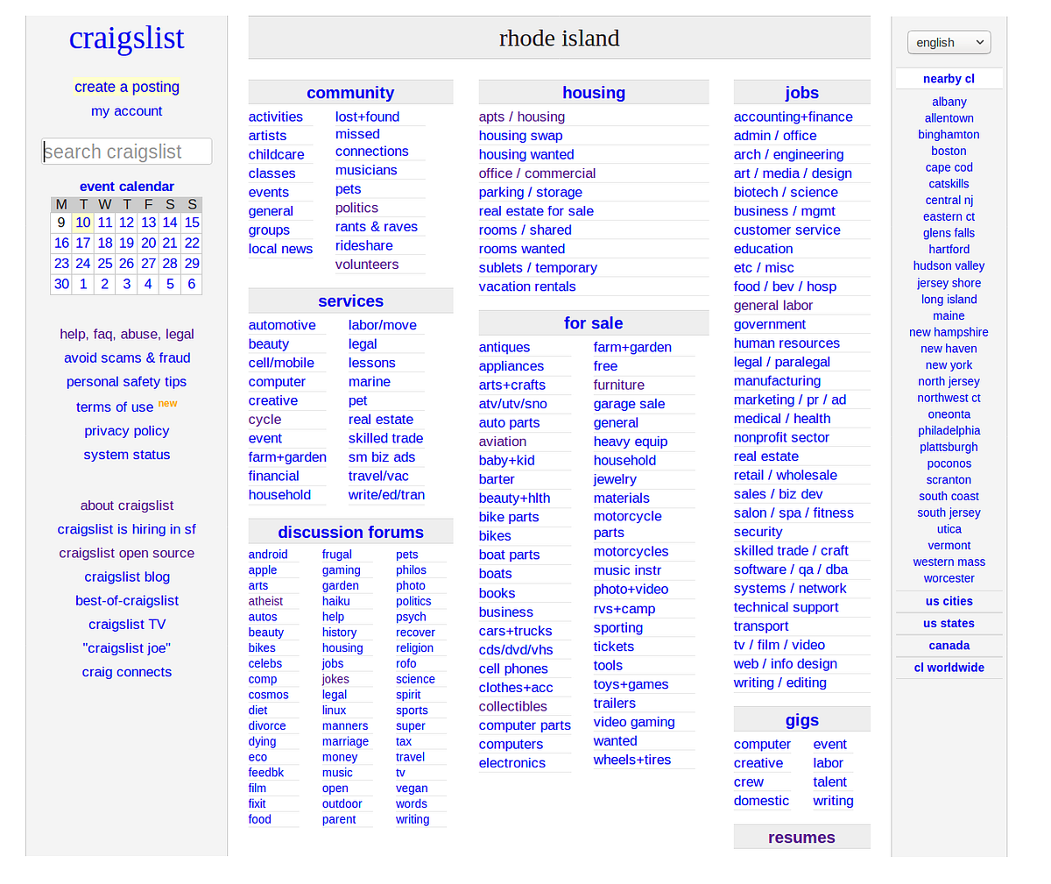
Task: Open the gigs section header
Action: pyautogui.click(x=802, y=720)
